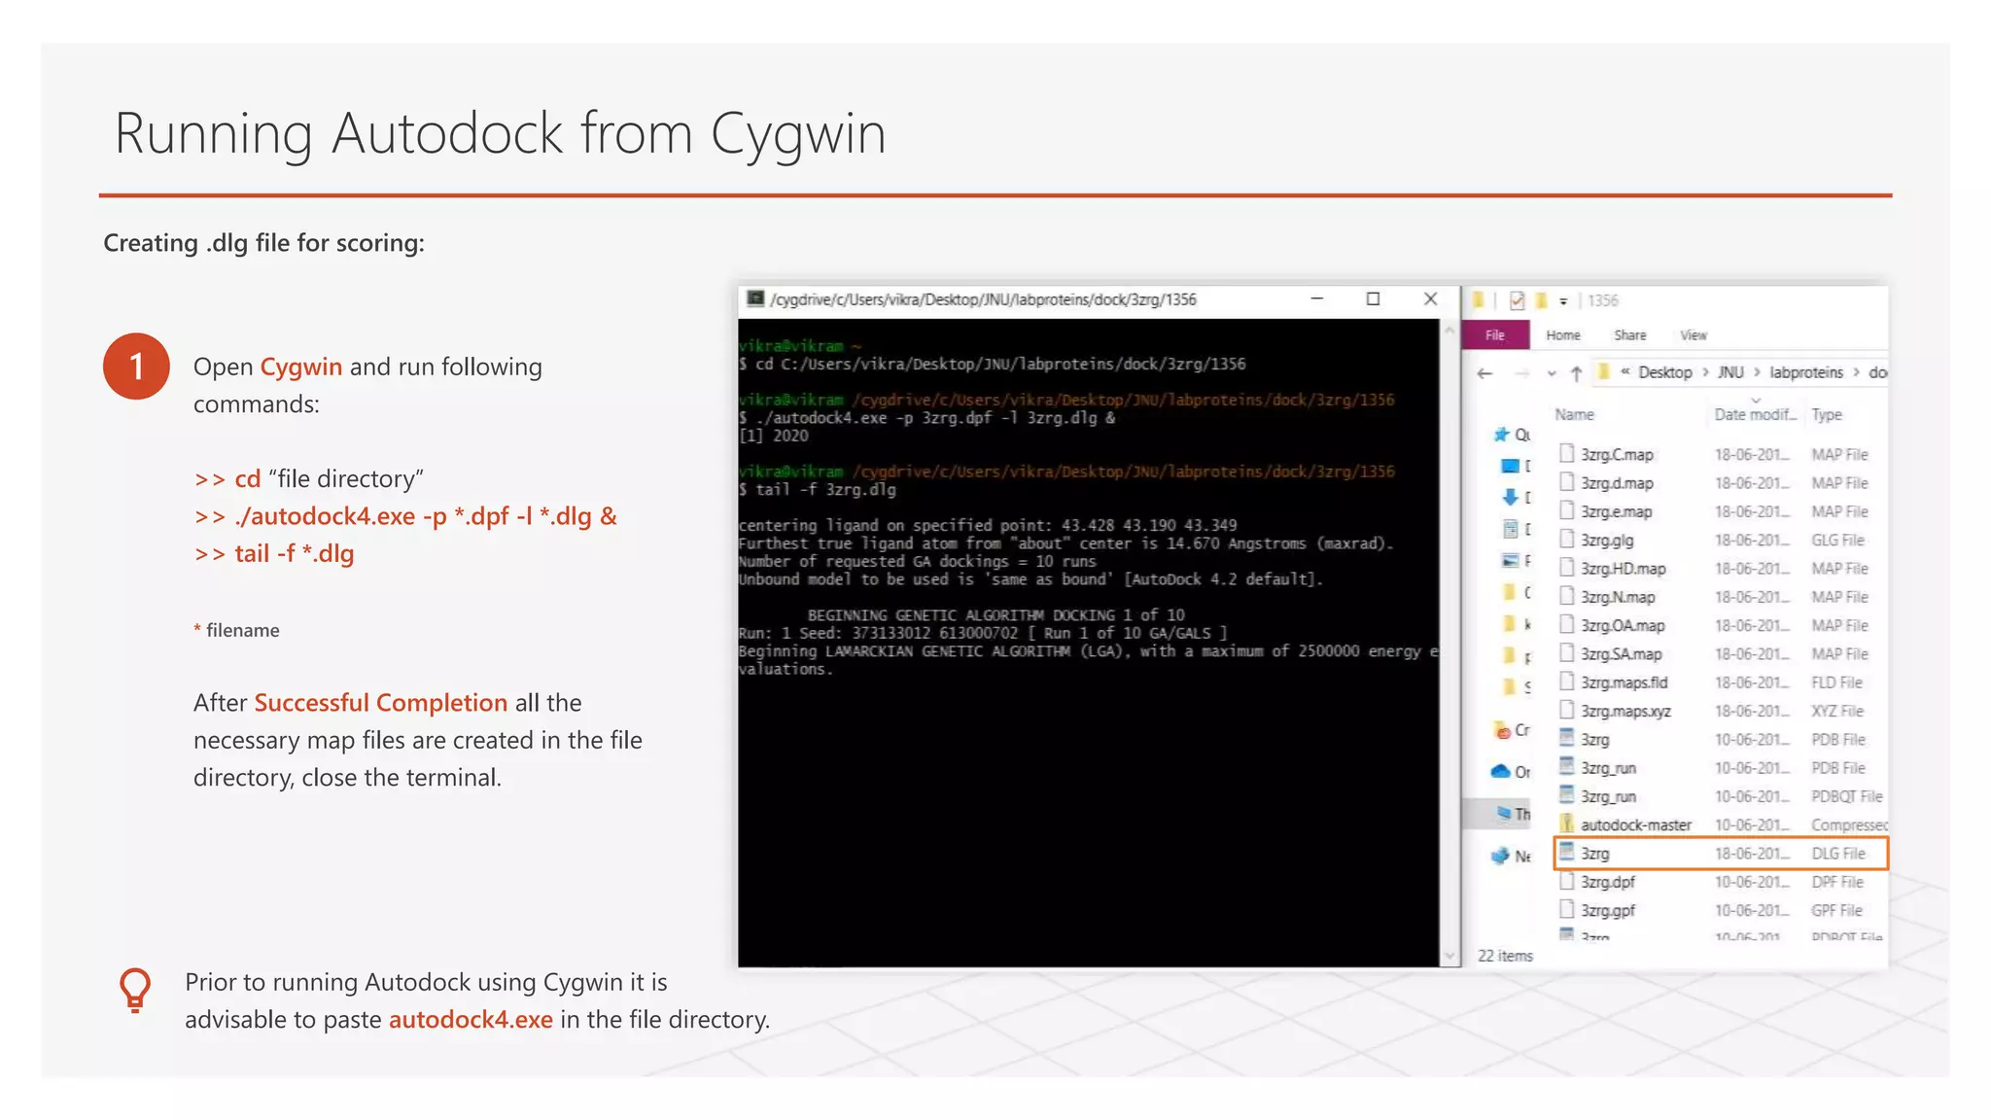This screenshot has height=1120, width=1991.
Task: Select the 3zrg.dpf file
Action: (x=1607, y=882)
